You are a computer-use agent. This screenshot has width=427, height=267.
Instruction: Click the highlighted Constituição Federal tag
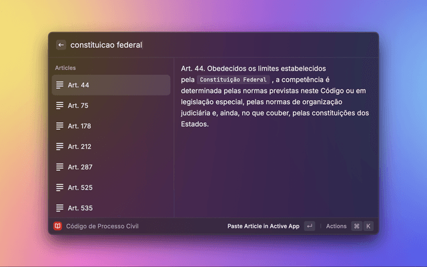pos(234,79)
